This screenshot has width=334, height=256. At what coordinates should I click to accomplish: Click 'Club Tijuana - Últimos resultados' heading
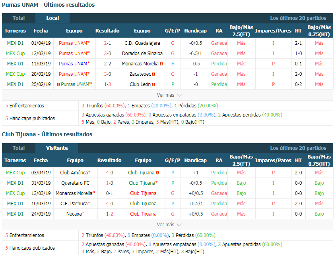pos(47,134)
